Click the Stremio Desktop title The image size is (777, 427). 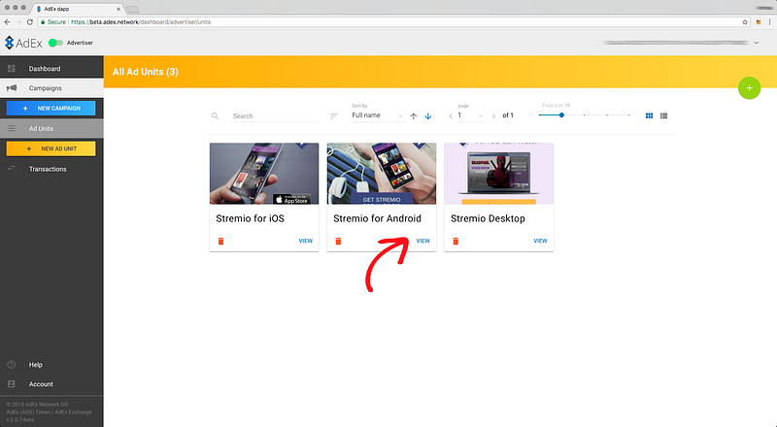click(488, 218)
